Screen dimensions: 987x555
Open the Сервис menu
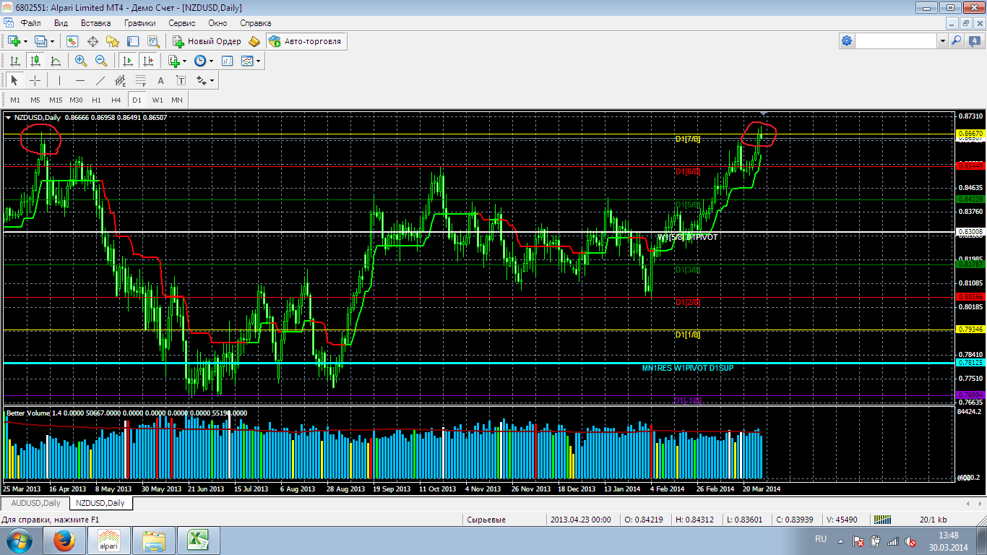(x=182, y=23)
